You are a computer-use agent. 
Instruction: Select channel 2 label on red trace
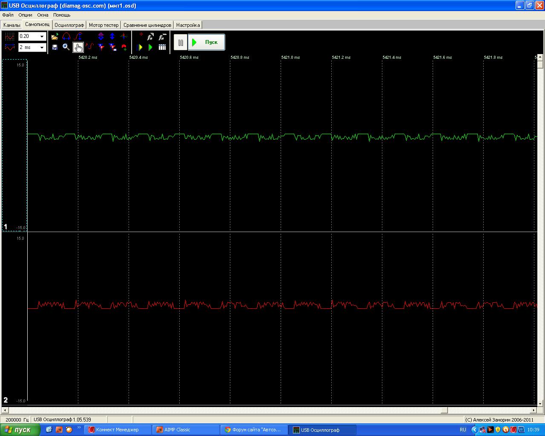tap(6, 400)
